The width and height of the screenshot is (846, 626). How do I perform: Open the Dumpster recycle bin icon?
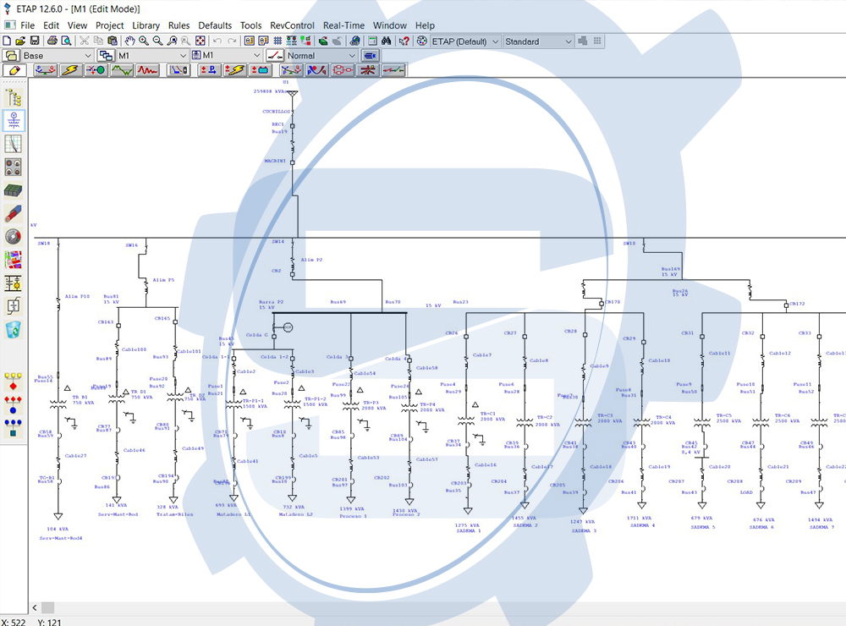point(14,330)
